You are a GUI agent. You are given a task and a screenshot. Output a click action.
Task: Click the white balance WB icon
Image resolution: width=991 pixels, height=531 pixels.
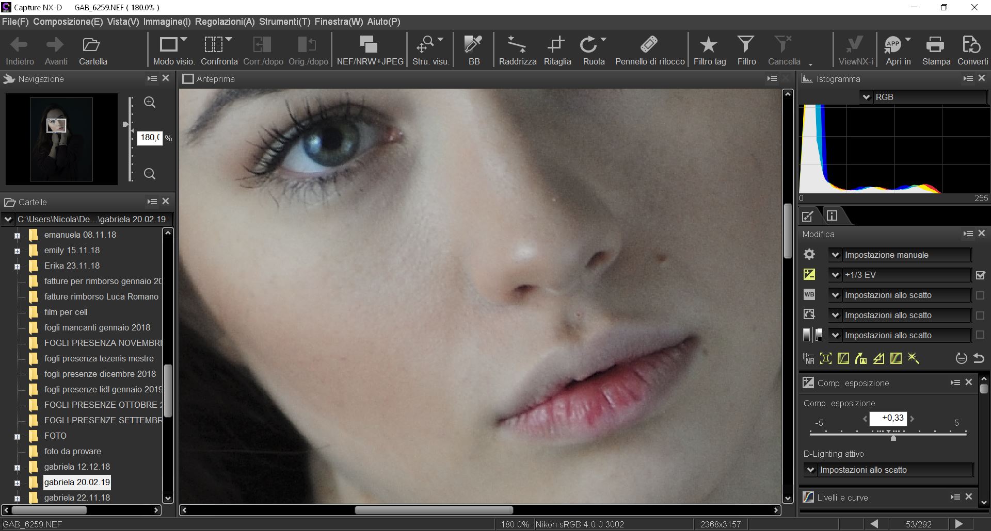[809, 295]
